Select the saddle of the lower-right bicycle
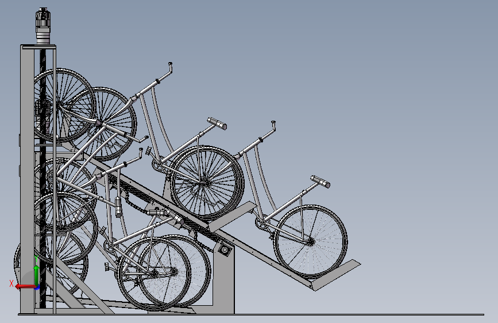The width and height of the screenshot is (498, 323). (320, 182)
